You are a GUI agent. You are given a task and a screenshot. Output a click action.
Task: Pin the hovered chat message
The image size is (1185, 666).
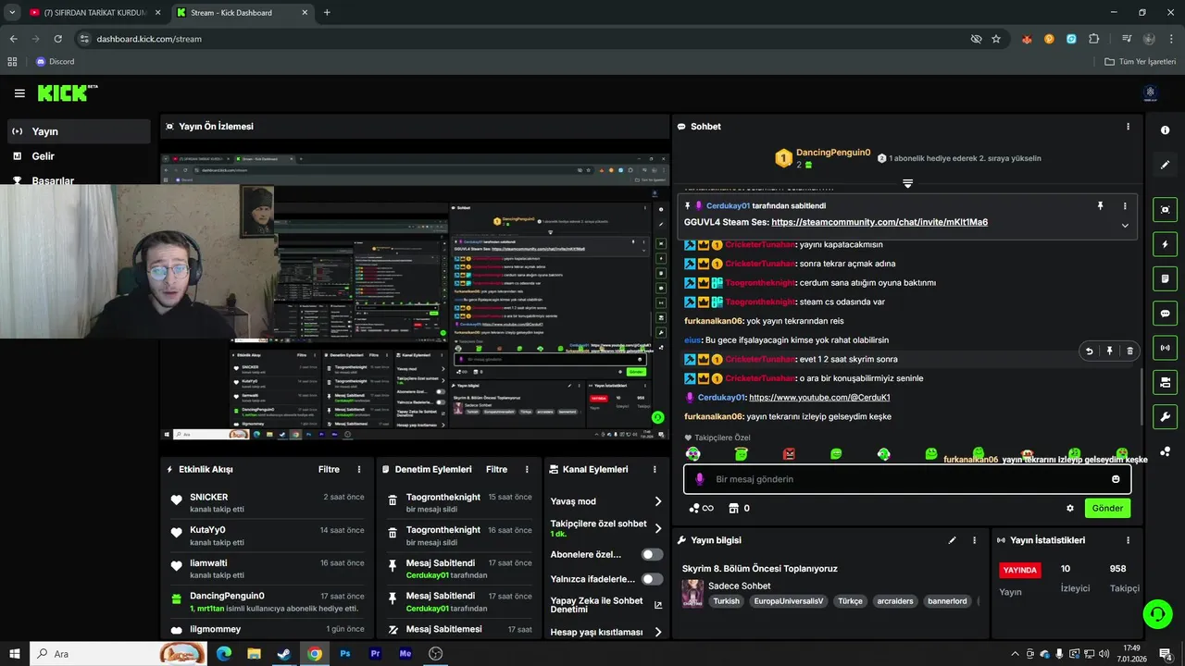point(1109,351)
